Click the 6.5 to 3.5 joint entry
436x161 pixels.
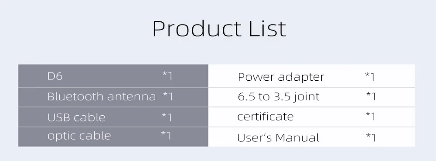279,97
